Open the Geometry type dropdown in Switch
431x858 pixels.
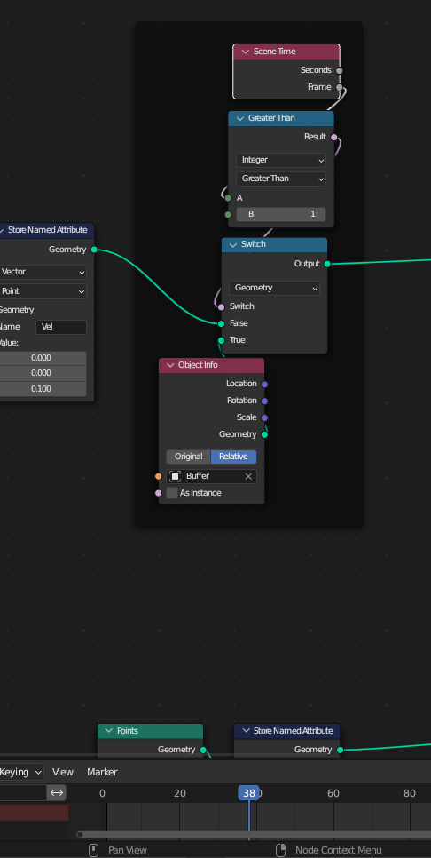[x=274, y=288]
